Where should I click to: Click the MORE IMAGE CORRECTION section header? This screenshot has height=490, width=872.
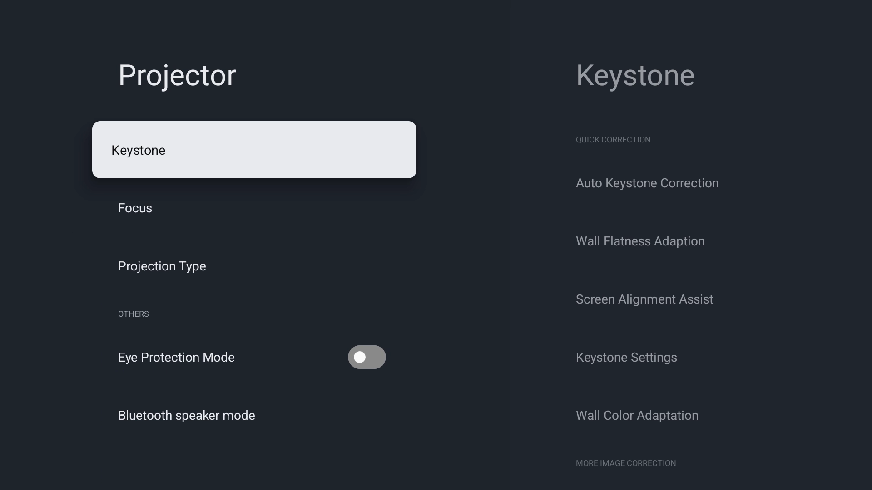coord(625,463)
